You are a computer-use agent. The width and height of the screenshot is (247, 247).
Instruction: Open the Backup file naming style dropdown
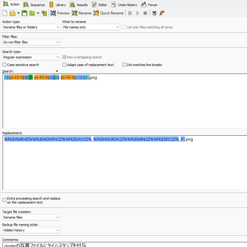[31, 230]
